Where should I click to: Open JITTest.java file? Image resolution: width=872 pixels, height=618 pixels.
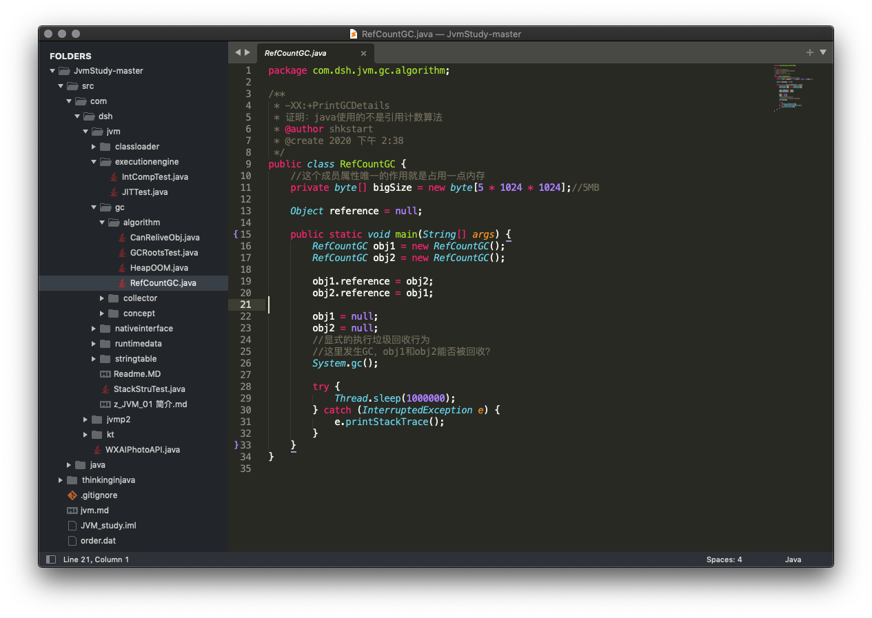(145, 192)
